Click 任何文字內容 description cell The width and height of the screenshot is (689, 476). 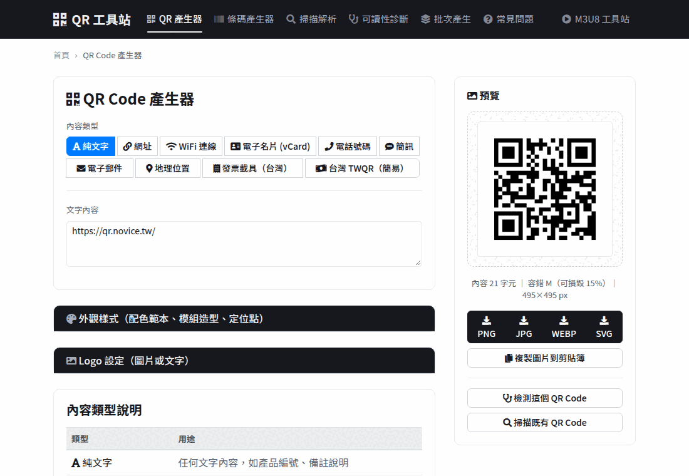pos(263,463)
